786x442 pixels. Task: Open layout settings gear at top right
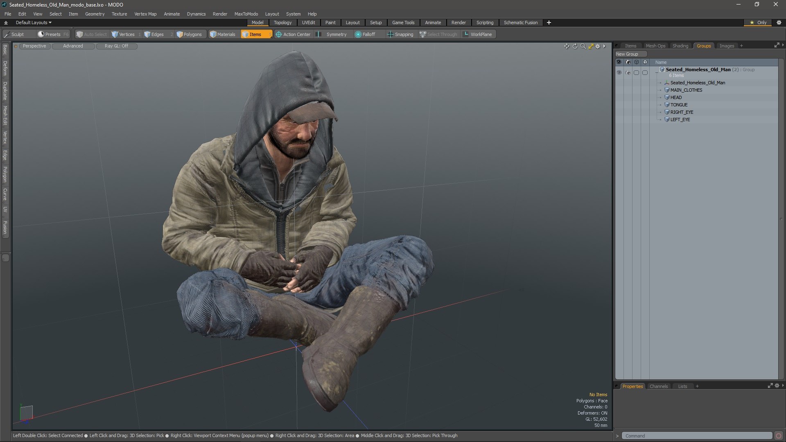tap(779, 23)
